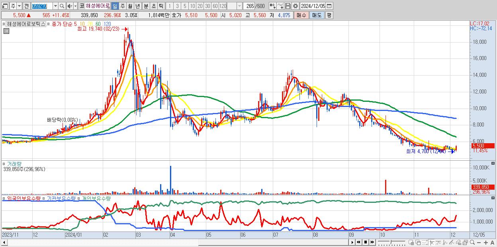
Task: Select the 틱 tick period tab
Action: [x=161, y=6]
